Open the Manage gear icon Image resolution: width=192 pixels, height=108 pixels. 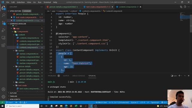(x=3, y=97)
